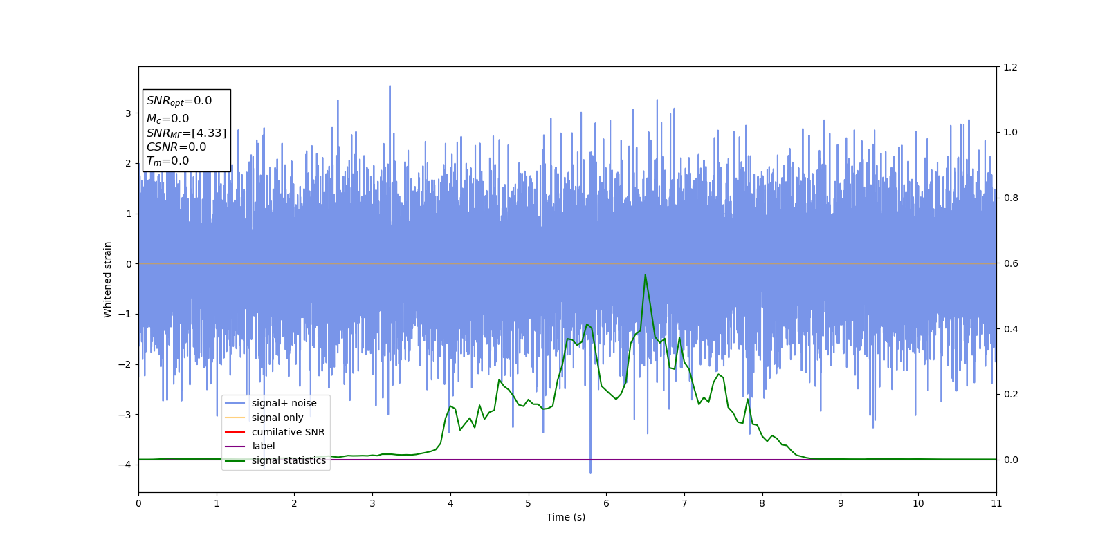Click x-axis tick label 11
This screenshot has width=1107, height=553.
click(996, 503)
